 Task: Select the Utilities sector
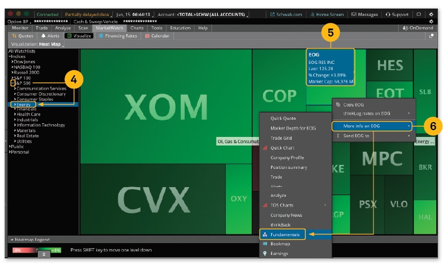[23, 141]
